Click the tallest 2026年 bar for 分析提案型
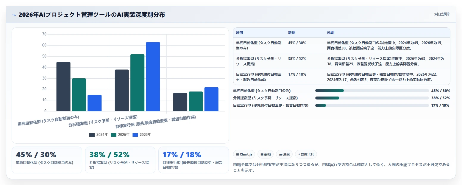This screenshot has height=185, width=462. 153,77
